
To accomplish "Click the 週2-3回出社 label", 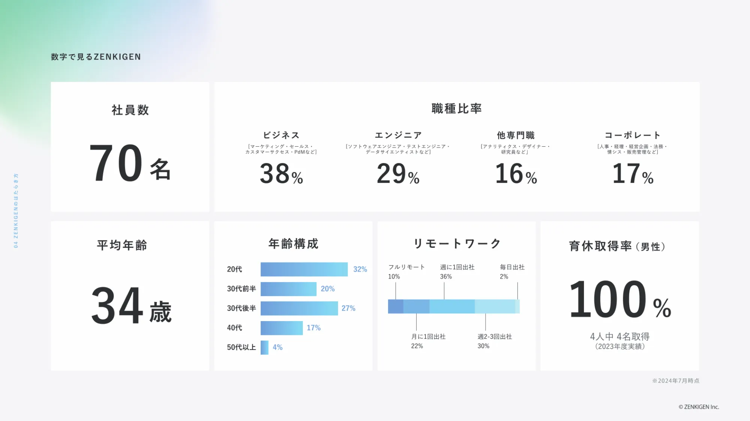I will click(x=495, y=337).
